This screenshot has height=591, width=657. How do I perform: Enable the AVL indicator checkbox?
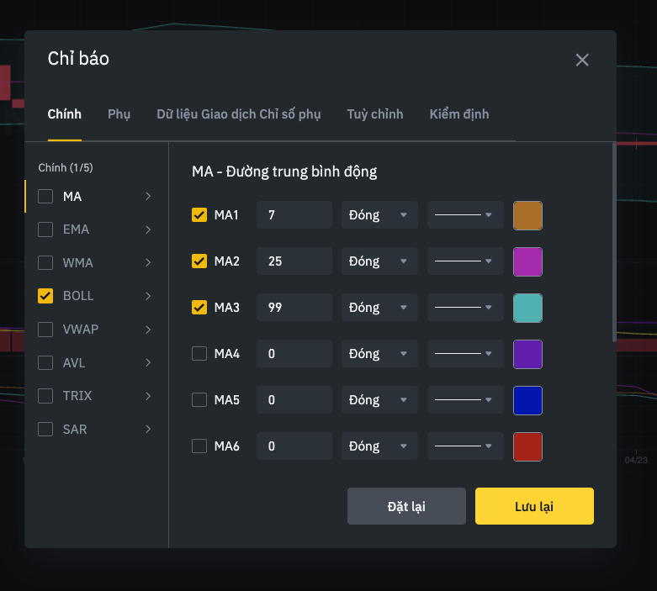(x=45, y=362)
